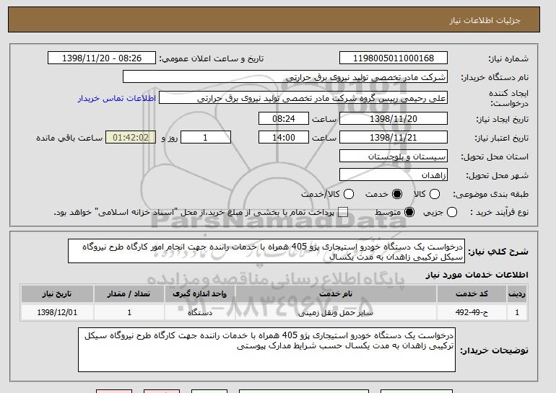Select the کالا/خدمت radio button
The height and width of the screenshot is (393, 556).
click(x=349, y=194)
